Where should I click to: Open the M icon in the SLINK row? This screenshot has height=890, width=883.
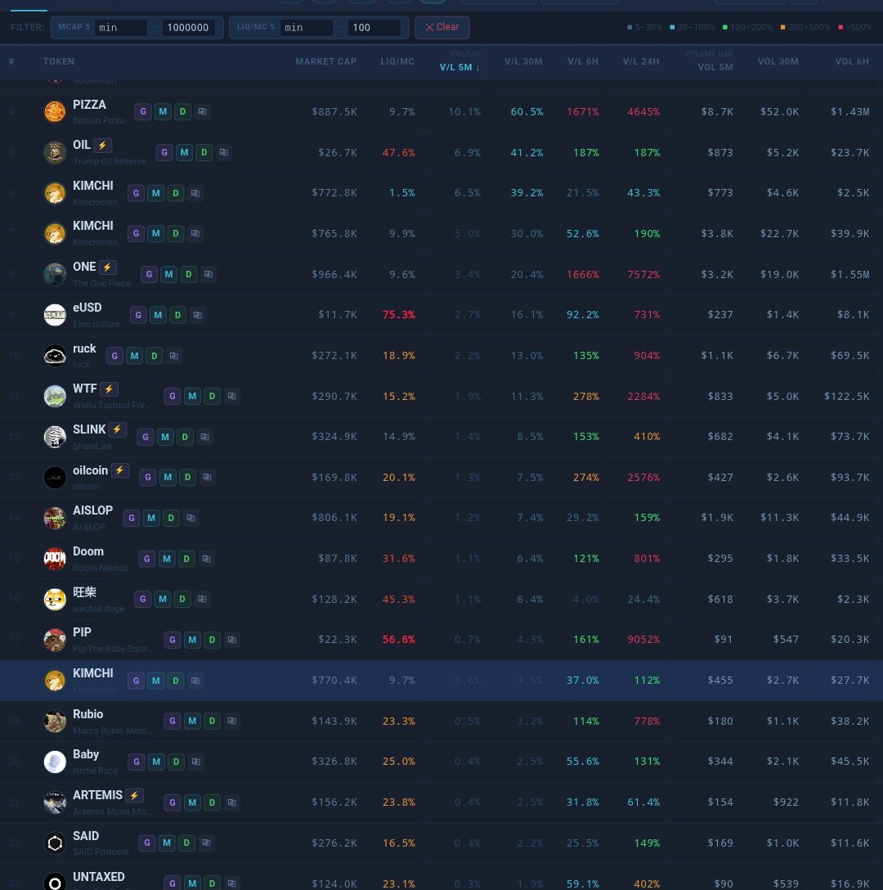(165, 437)
